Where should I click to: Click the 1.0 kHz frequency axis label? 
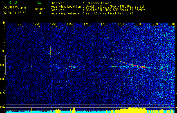click(3, 51)
